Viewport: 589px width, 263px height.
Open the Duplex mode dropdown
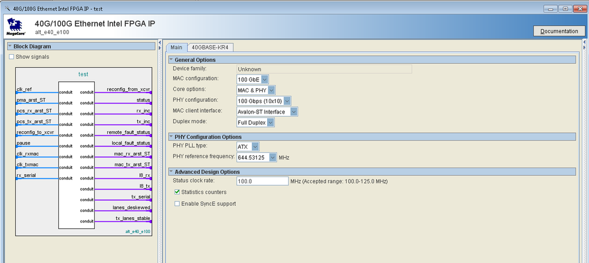tap(271, 122)
